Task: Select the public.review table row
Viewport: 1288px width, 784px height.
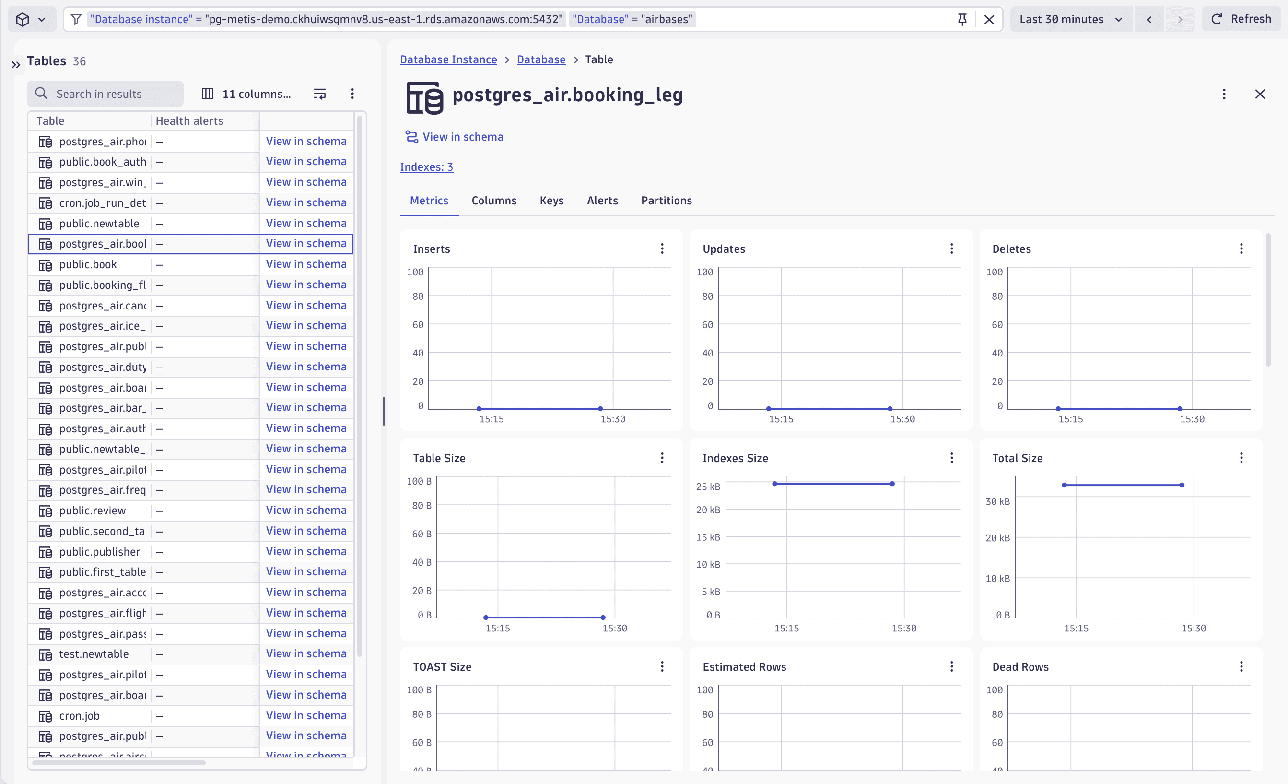Action: [191, 511]
